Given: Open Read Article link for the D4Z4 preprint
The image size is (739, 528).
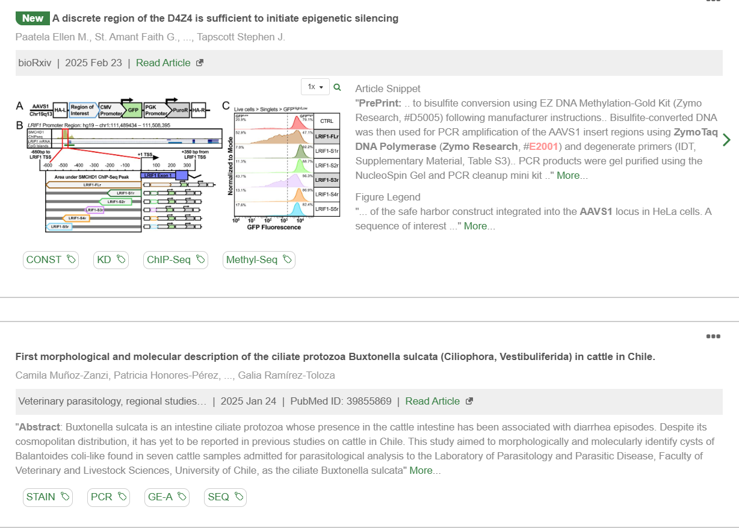Looking at the screenshot, I should coord(163,63).
